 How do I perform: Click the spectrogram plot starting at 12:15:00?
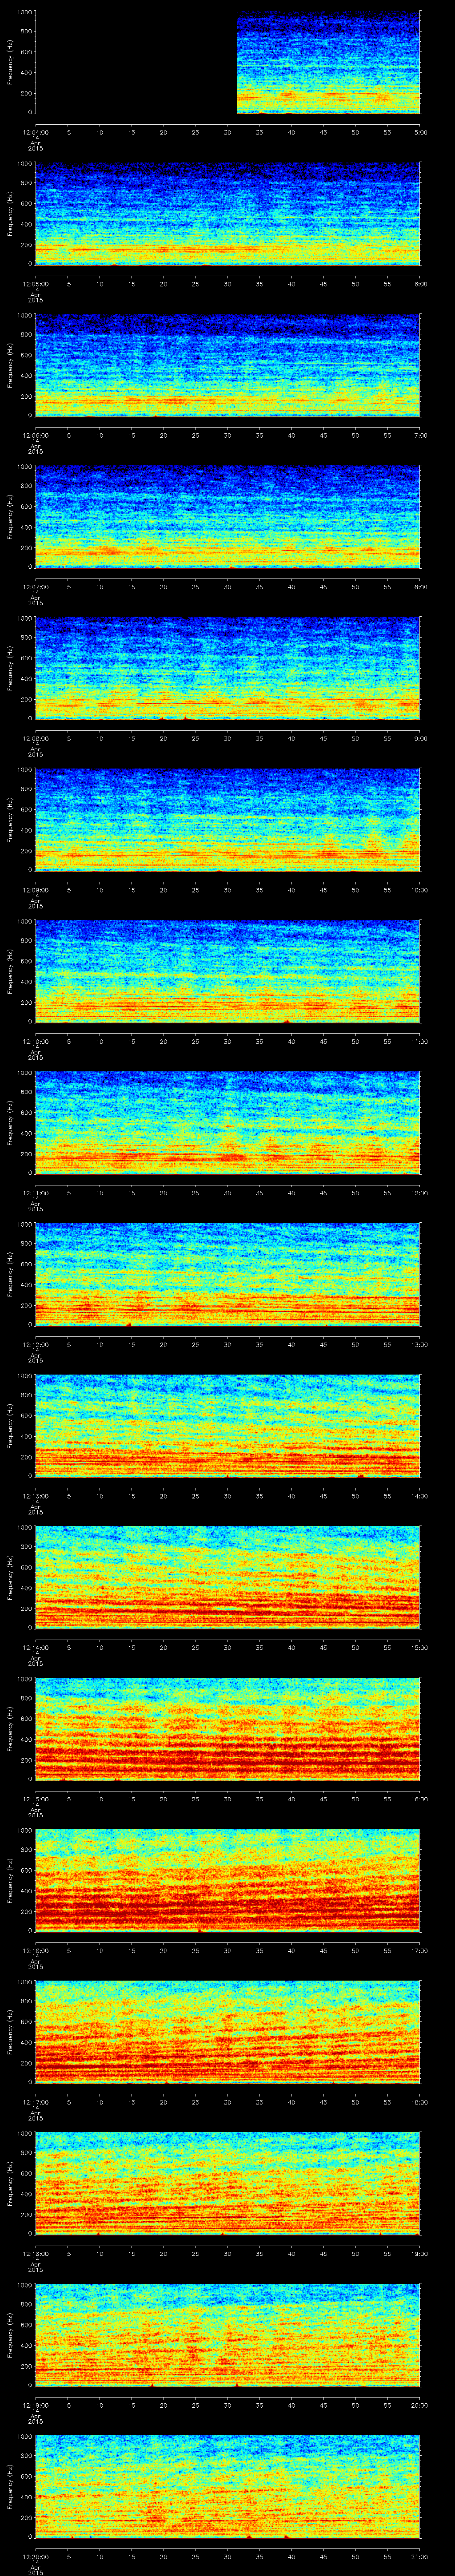point(228,1728)
